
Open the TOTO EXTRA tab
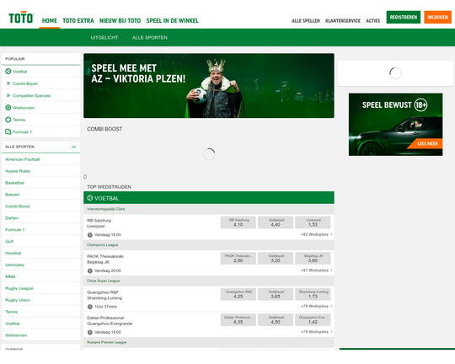click(78, 20)
